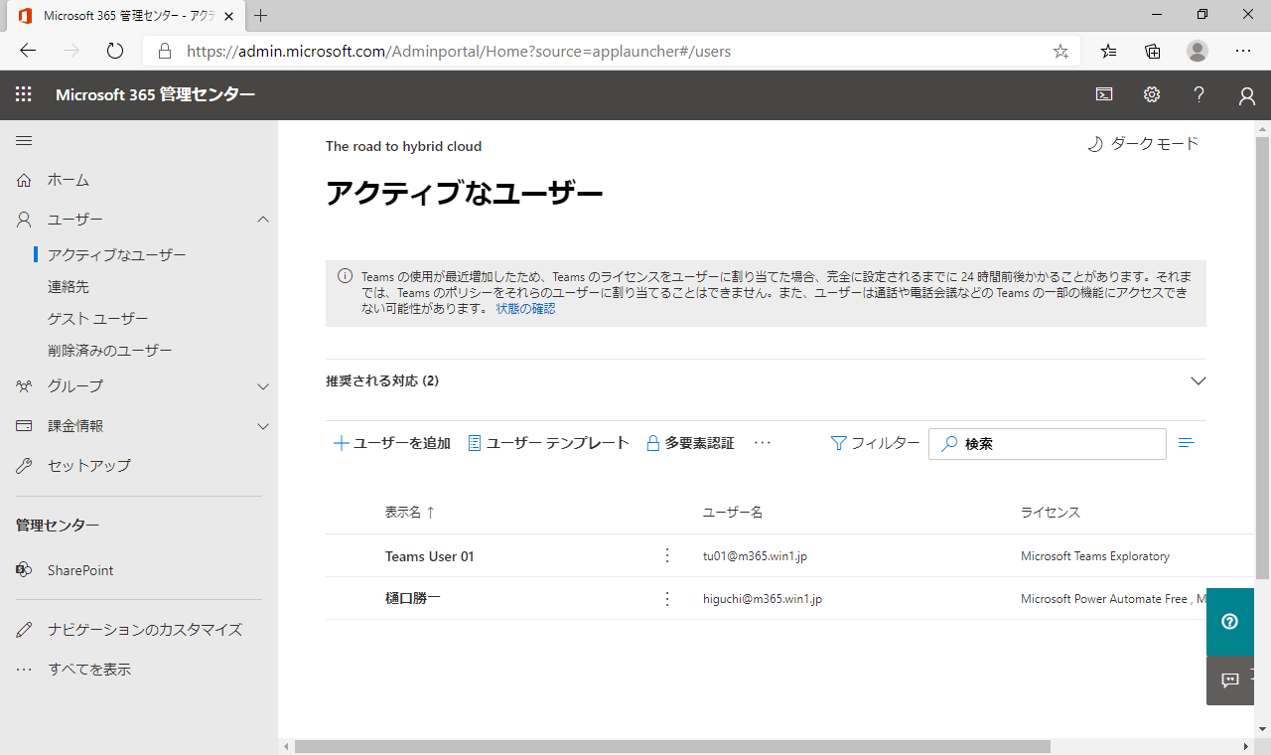Open the account manager icon in header
Screen dimensions: 1271x755
[x=1247, y=95]
